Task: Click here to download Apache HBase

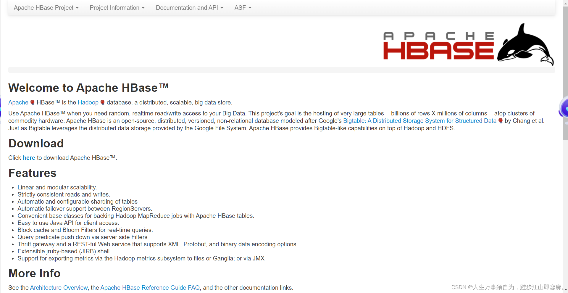Action: (x=29, y=158)
